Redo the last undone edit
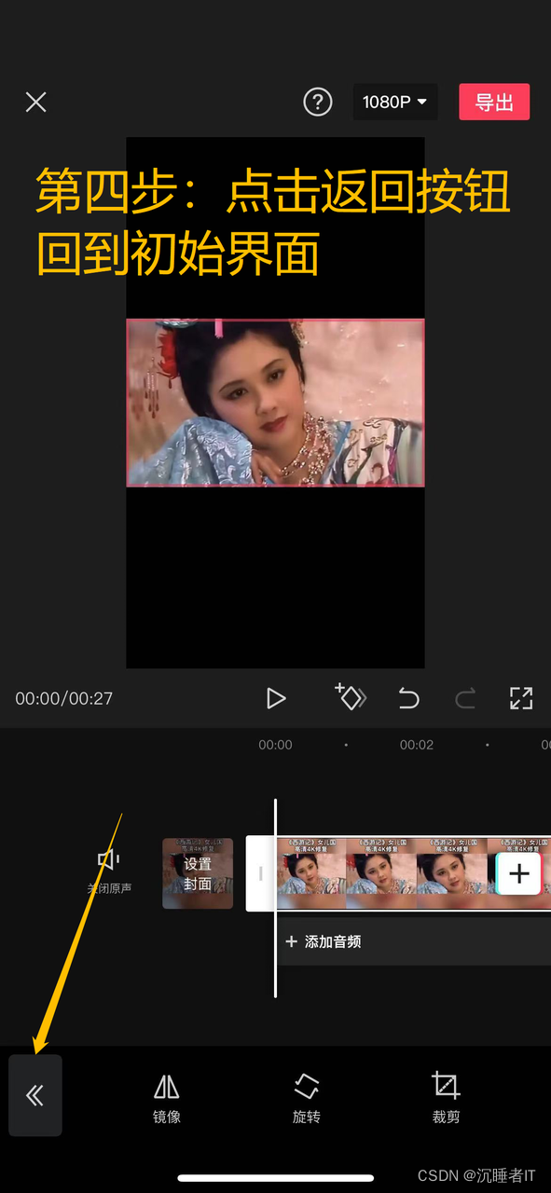 [x=465, y=698]
